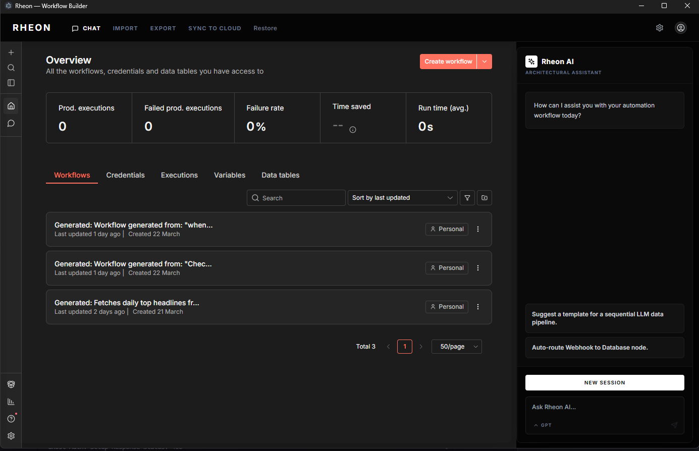Click the Create workflow button
The image size is (699, 451).
click(448, 62)
